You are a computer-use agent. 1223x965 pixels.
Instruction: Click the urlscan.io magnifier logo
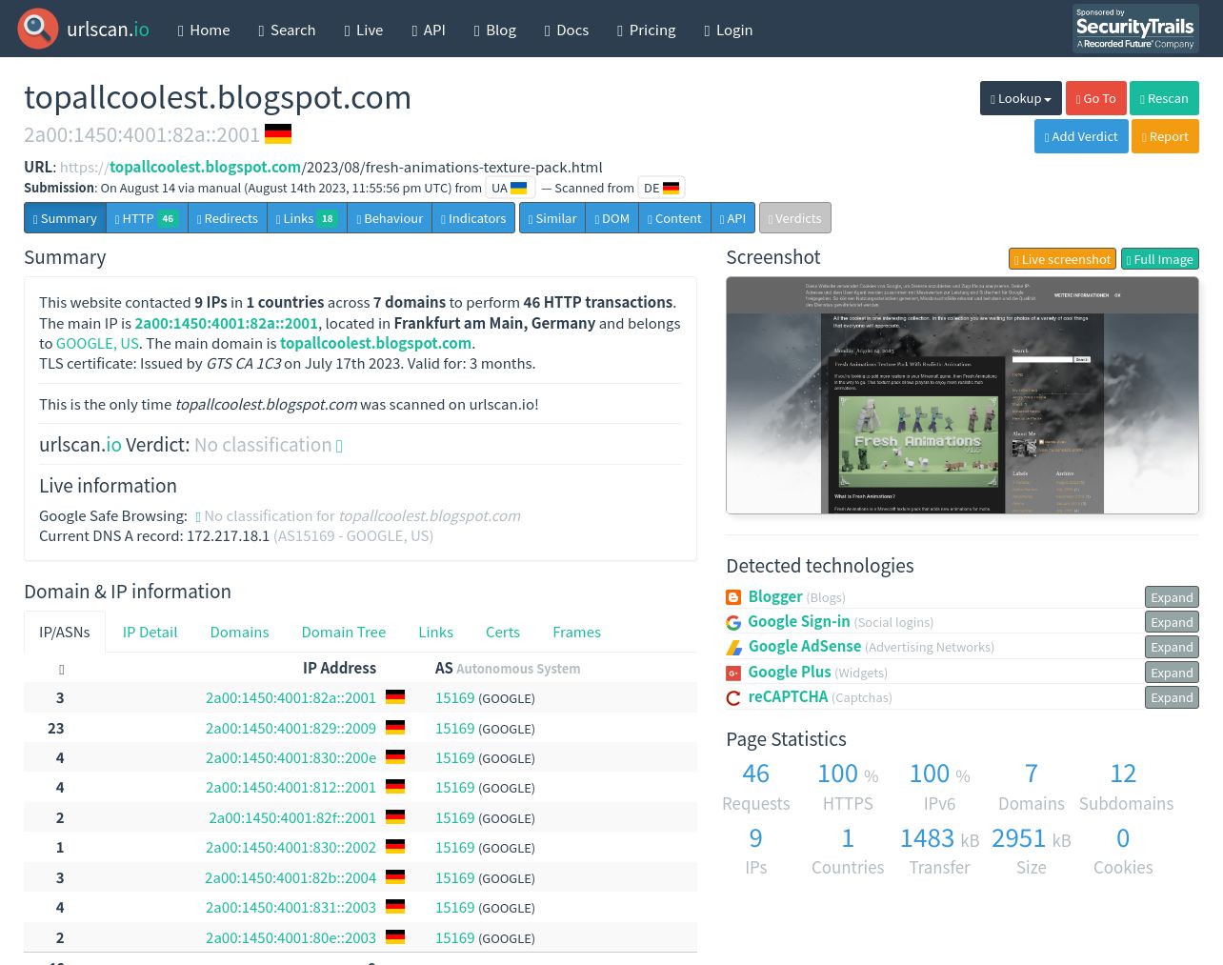coord(38,29)
